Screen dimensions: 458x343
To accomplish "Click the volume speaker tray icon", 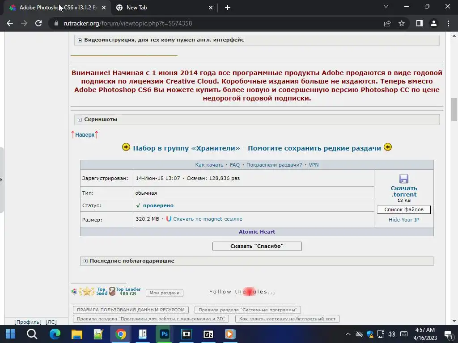I will pyautogui.click(x=391, y=334).
